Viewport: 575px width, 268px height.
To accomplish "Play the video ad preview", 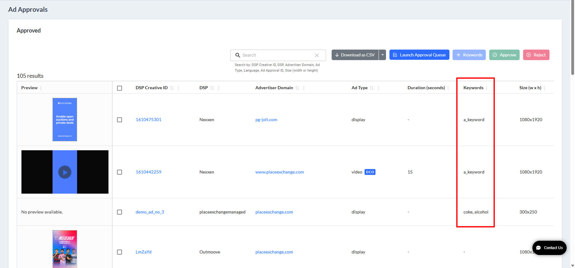I will coord(65,172).
